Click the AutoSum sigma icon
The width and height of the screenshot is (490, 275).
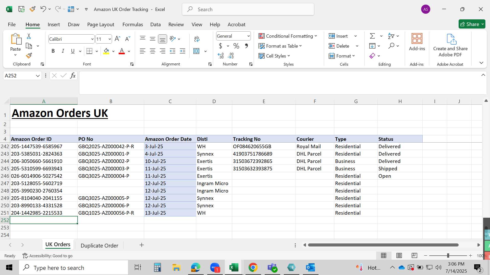click(373, 36)
